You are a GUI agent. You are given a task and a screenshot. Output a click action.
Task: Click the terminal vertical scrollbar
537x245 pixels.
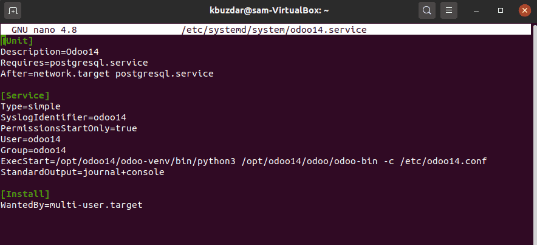pos(535,134)
